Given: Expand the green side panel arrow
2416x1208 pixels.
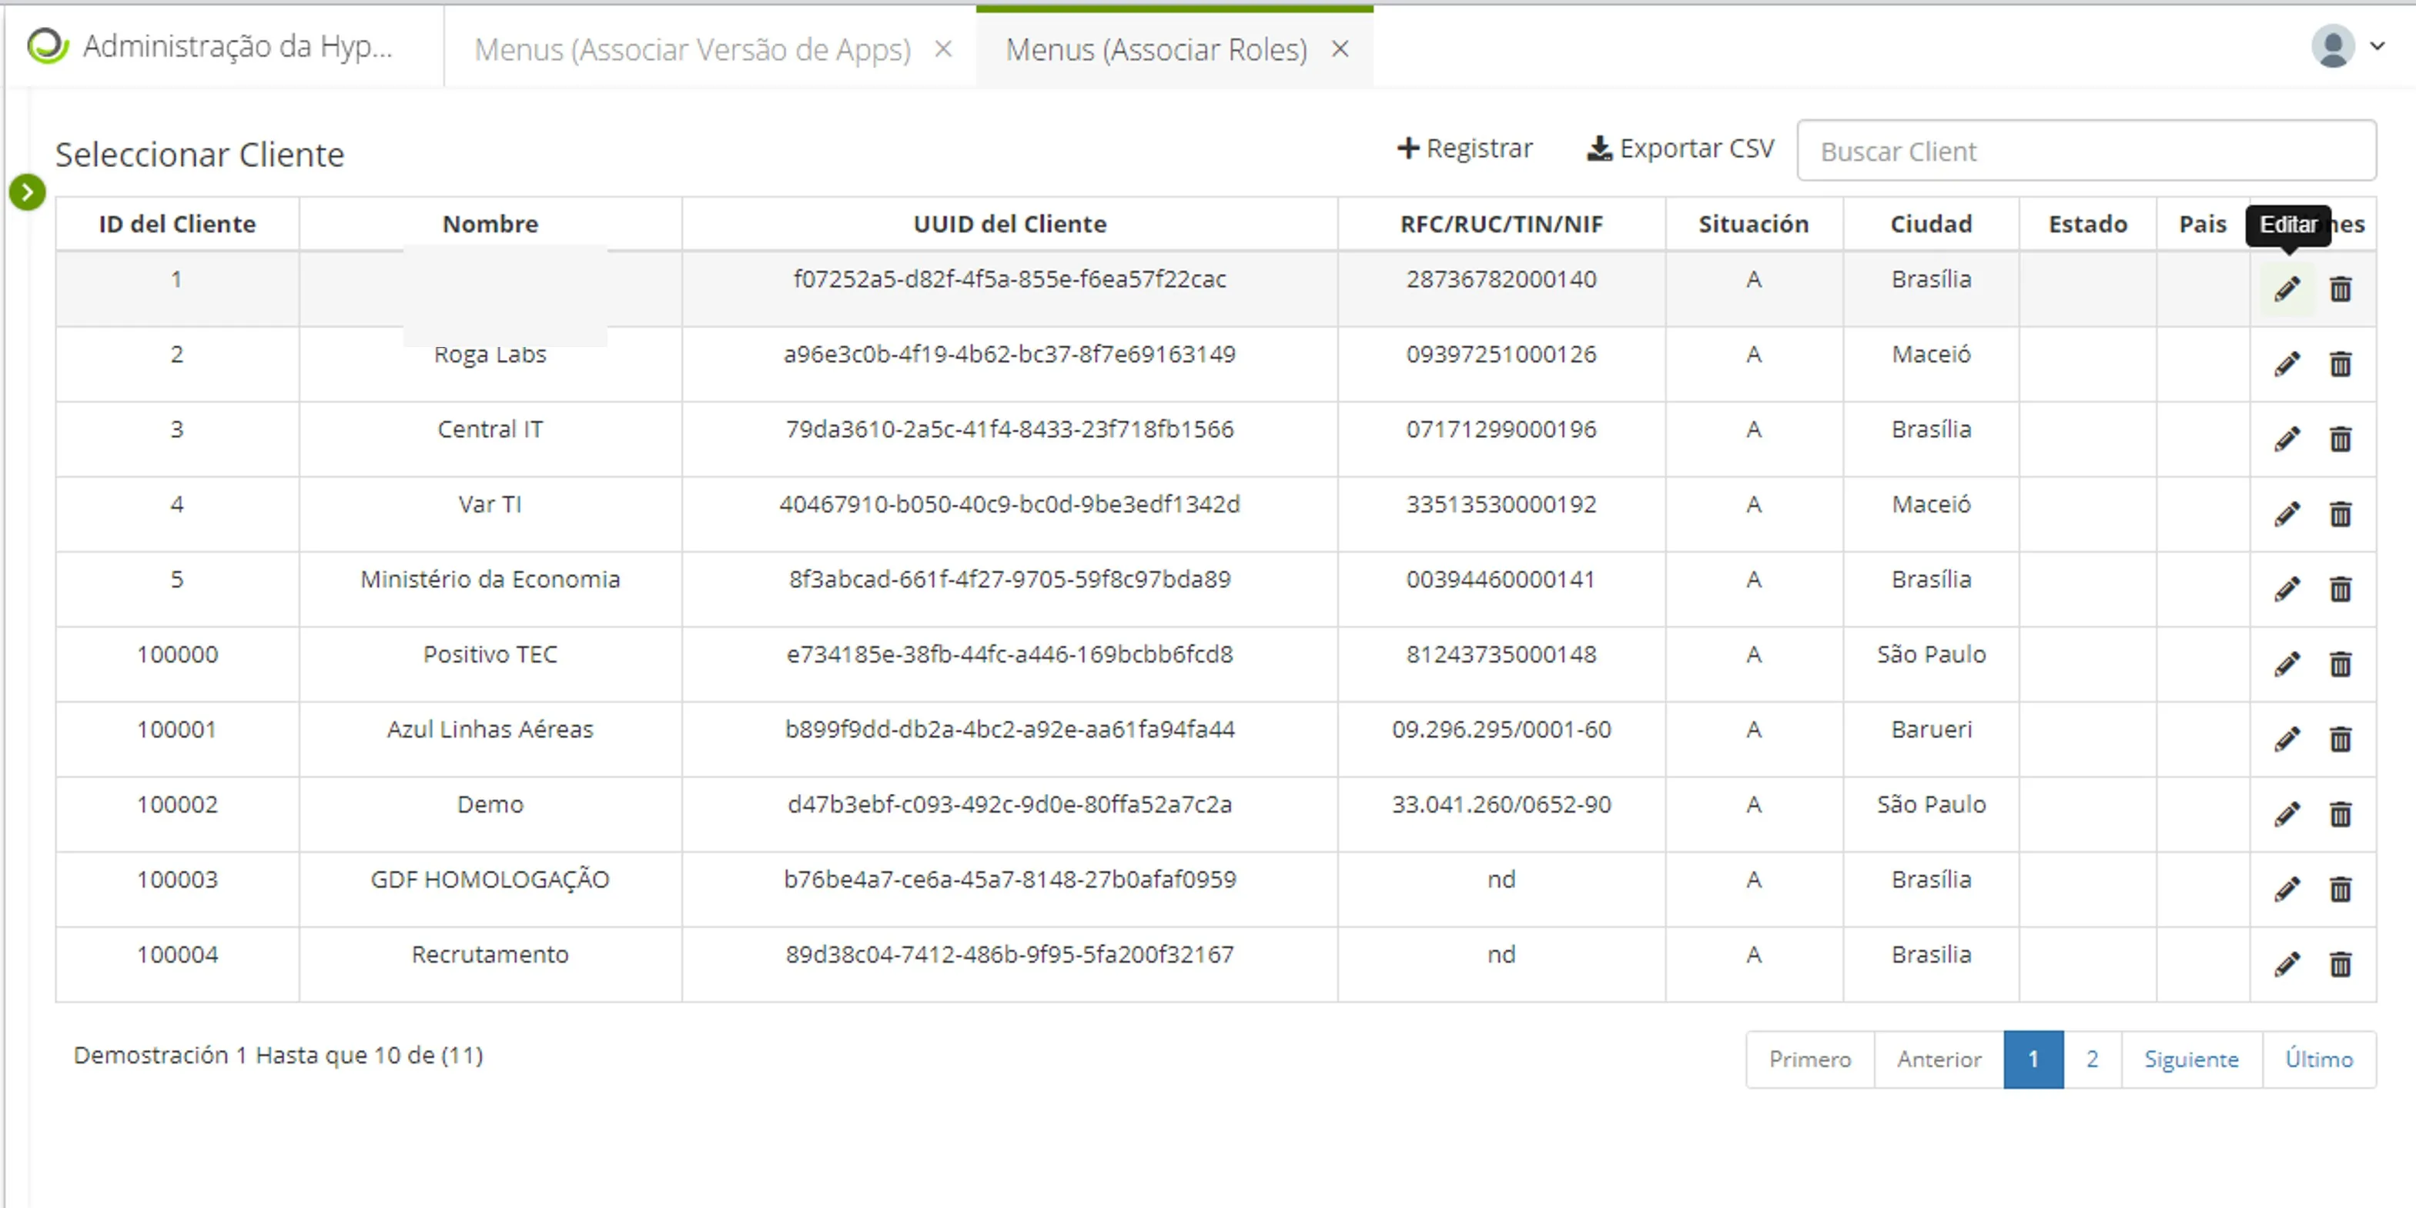Looking at the screenshot, I should coord(27,192).
